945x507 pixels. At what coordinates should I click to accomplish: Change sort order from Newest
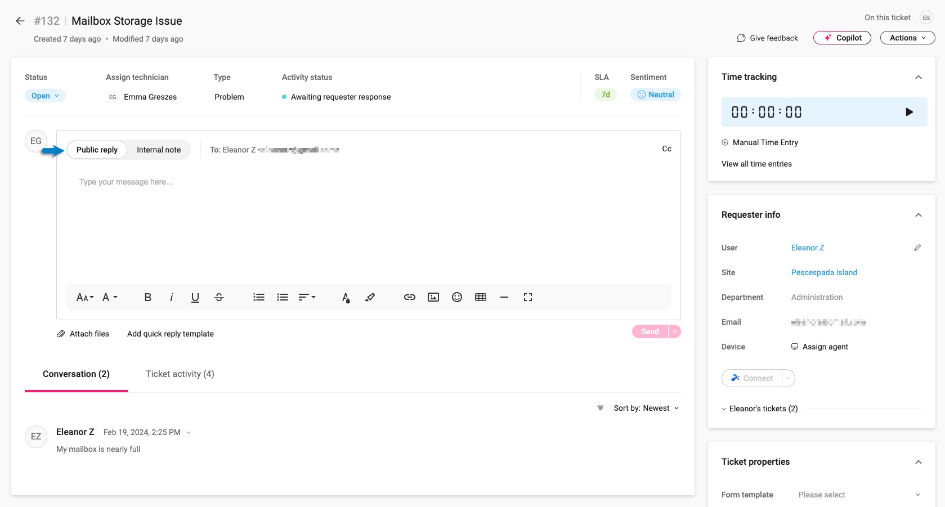point(646,408)
